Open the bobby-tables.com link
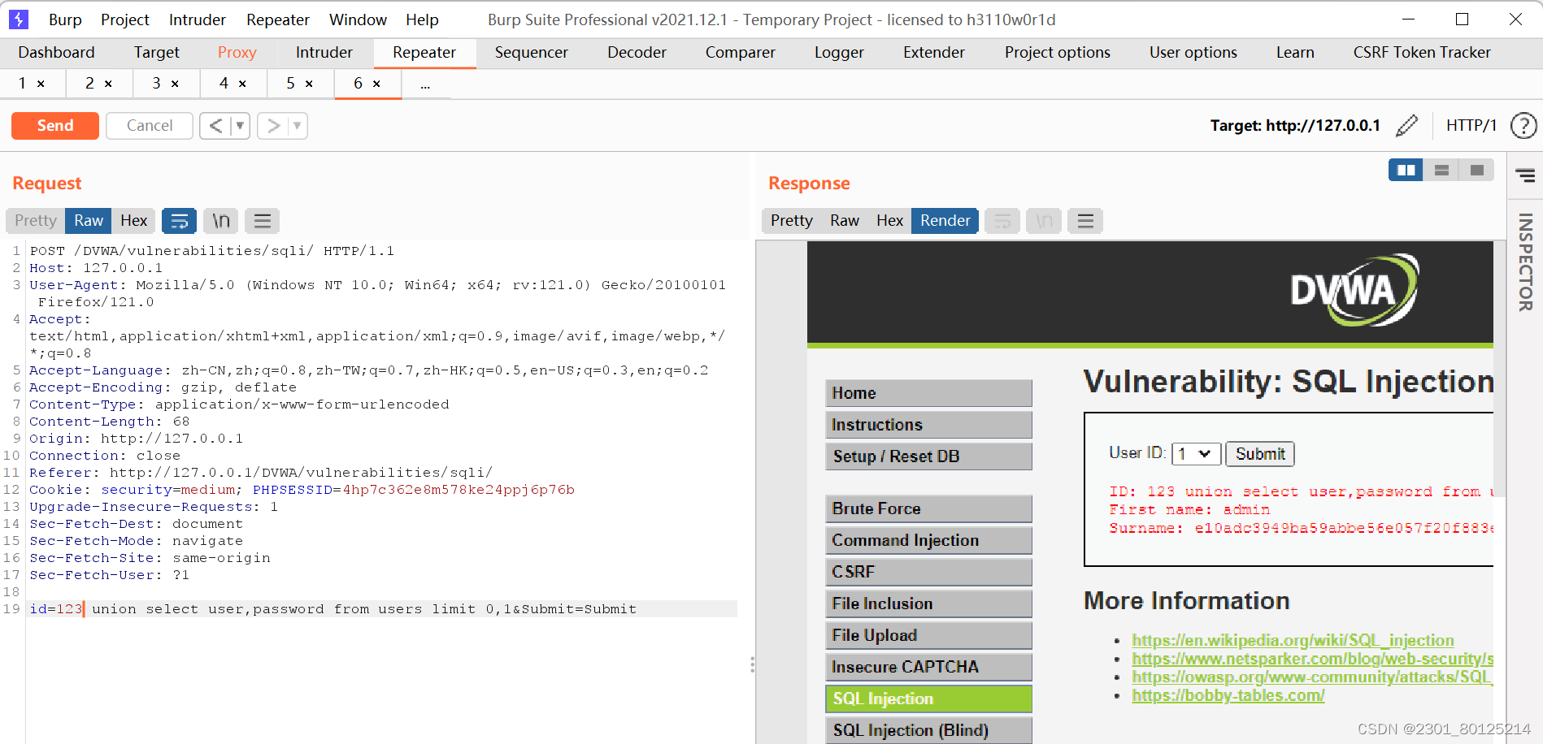Viewport: 1543px width, 744px height. (x=1228, y=695)
